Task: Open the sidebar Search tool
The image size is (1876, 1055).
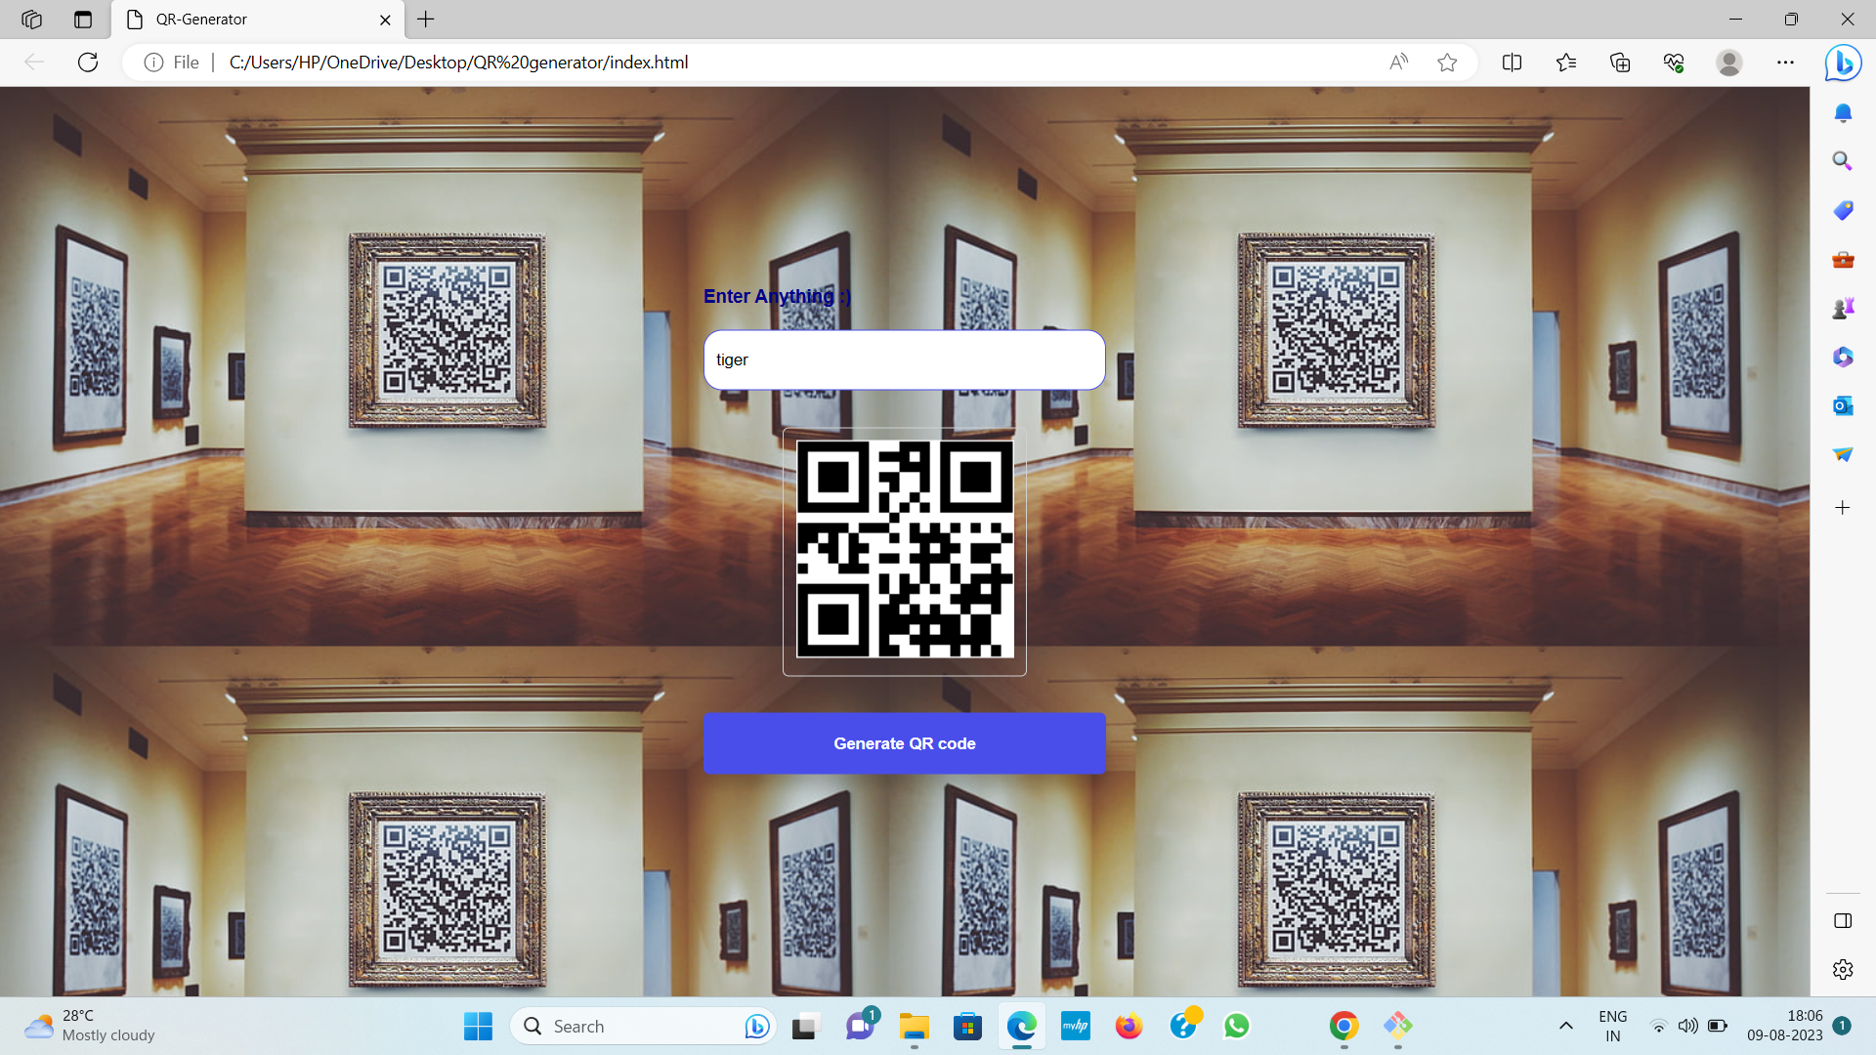Action: coord(1843,160)
